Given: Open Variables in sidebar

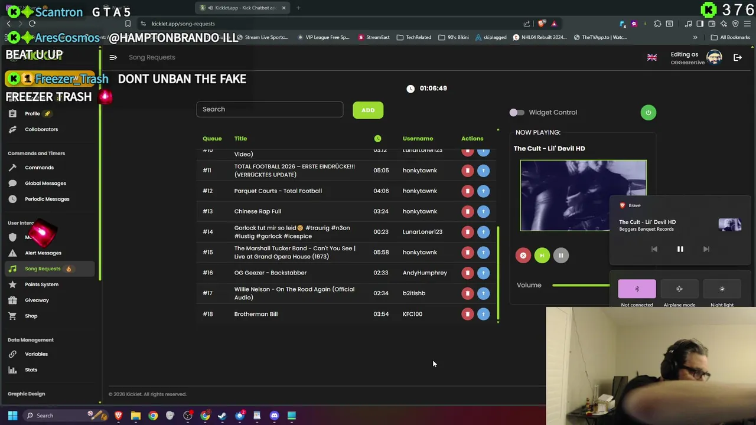Looking at the screenshot, I should point(36,354).
